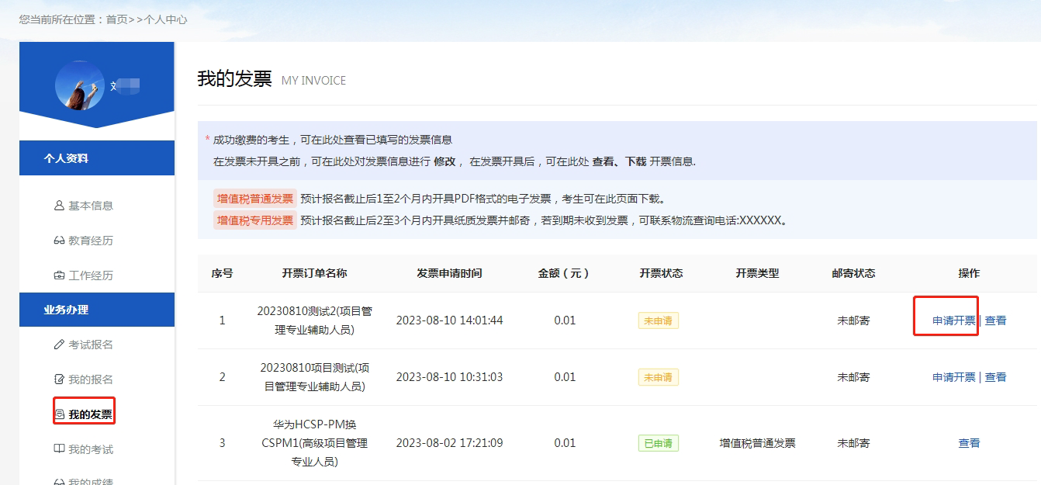This screenshot has height=485, width=1041.
Task: Click the book icon beside 我的考试
Action: click(x=59, y=449)
